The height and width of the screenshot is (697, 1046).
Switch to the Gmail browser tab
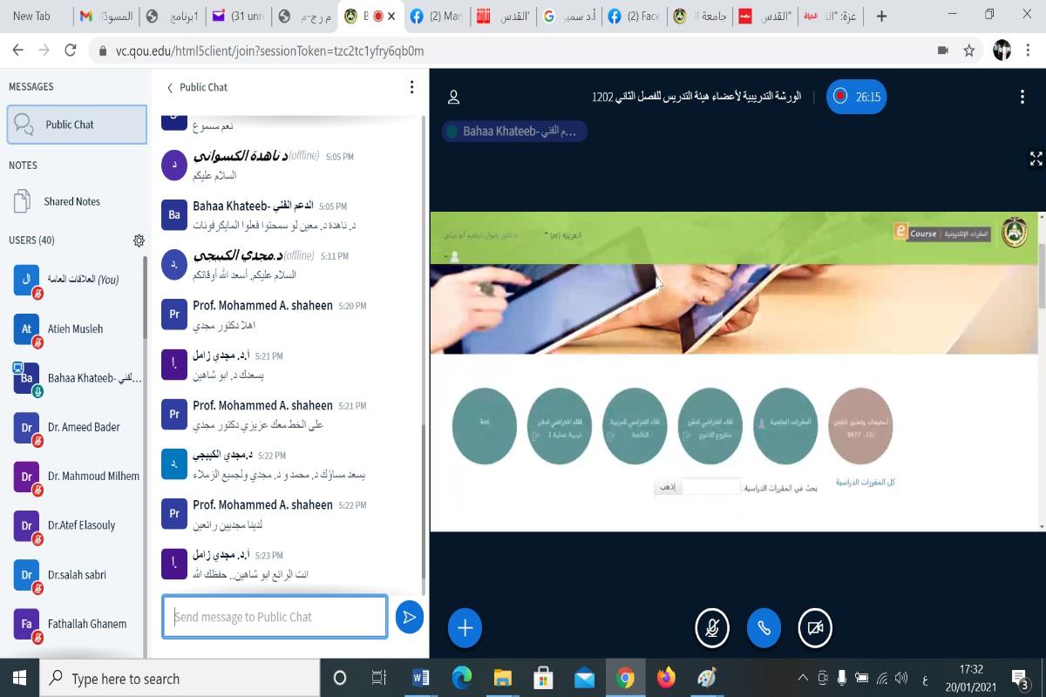106,16
